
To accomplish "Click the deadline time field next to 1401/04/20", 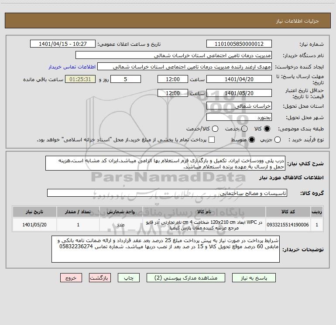I will coord(173,79).
